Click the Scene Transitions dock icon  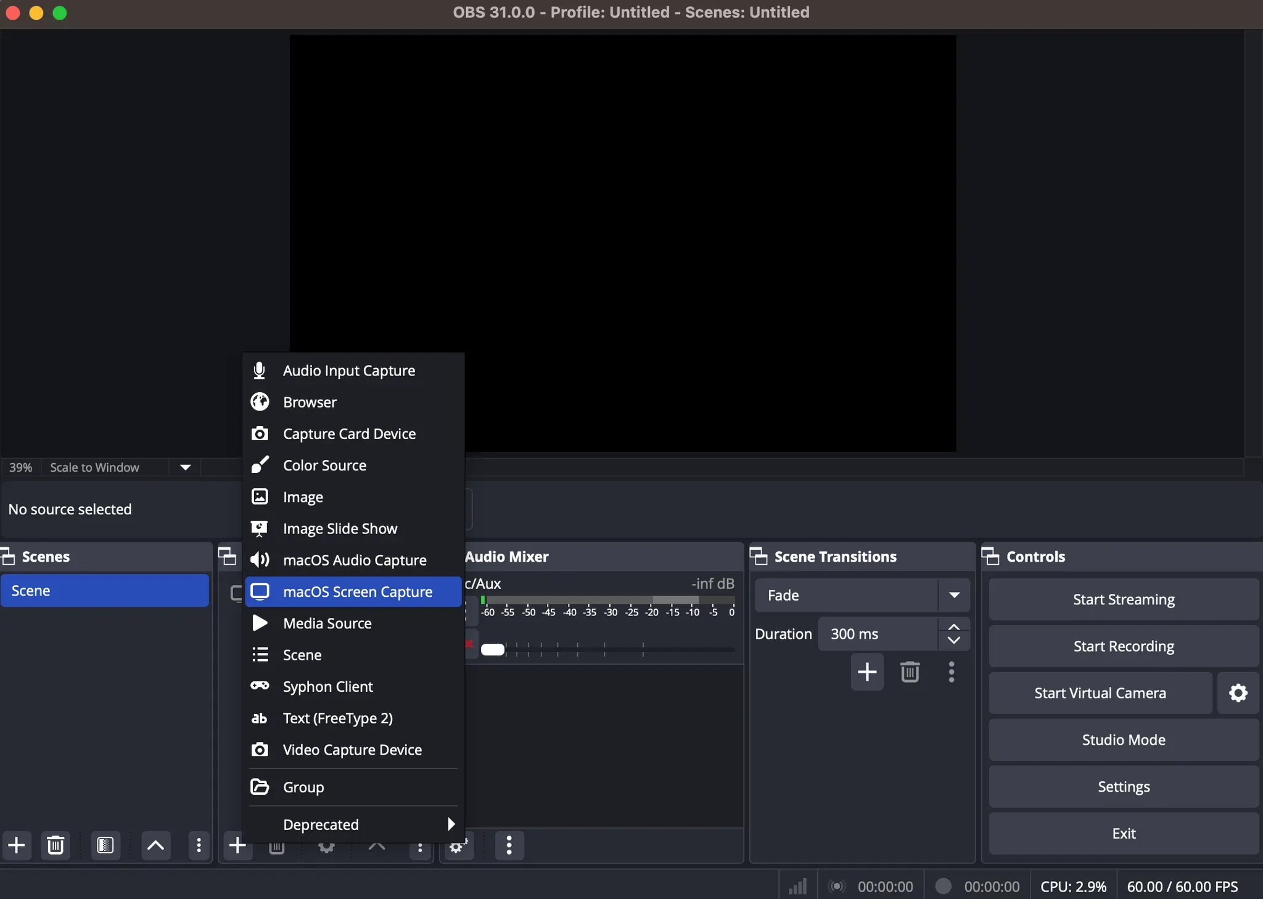point(759,556)
